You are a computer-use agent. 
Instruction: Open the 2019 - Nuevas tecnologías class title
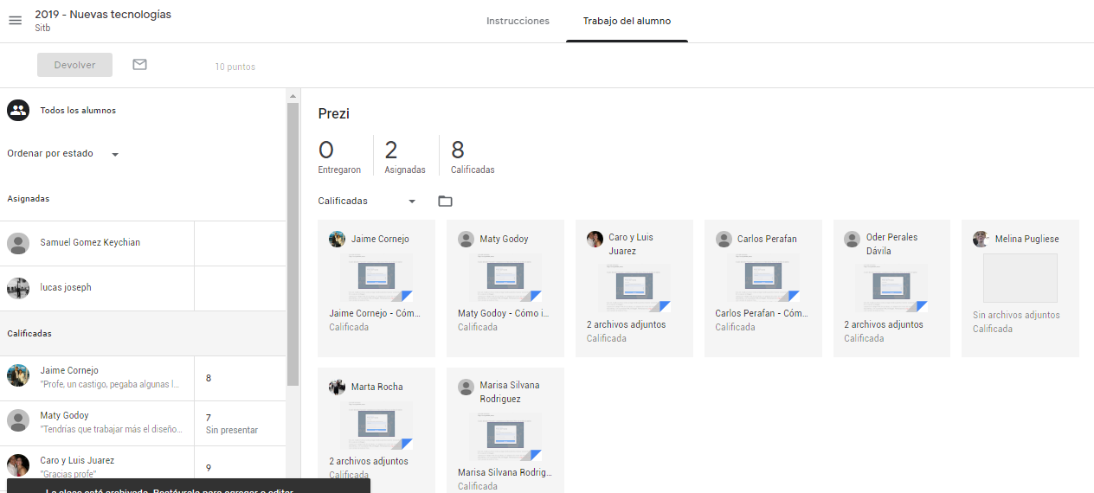pos(103,15)
